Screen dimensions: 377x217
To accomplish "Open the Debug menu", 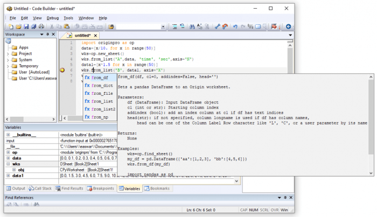I will (x=53, y=18).
